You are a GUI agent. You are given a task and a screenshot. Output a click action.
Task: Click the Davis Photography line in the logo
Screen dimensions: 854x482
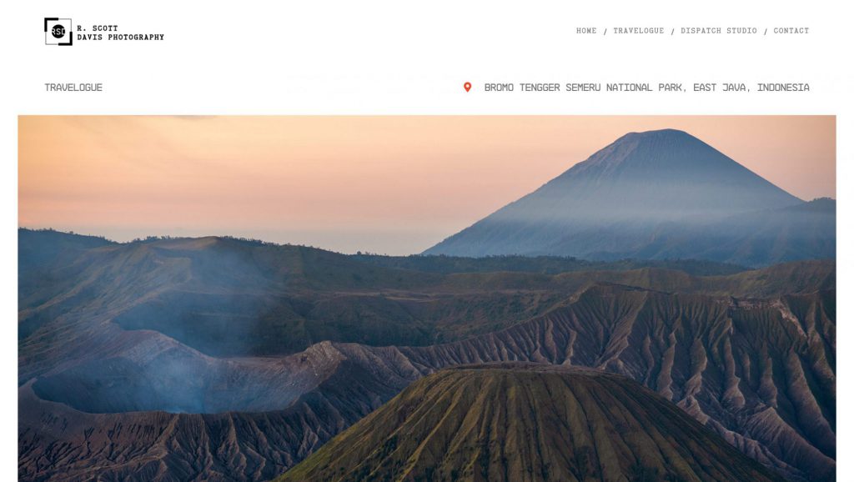point(120,38)
